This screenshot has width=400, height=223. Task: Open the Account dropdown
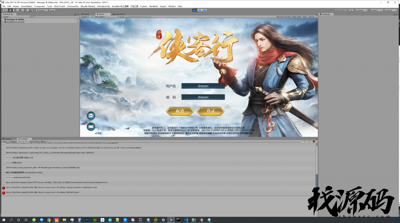[361, 11]
